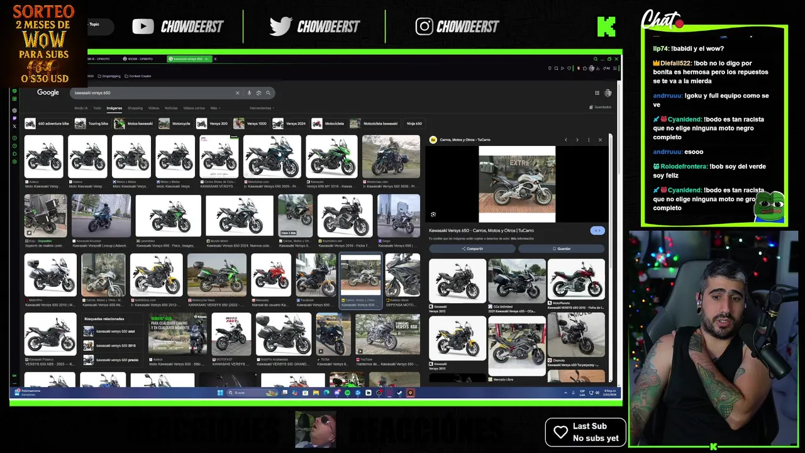
Task: Open a new browser tab
Action: (215, 59)
